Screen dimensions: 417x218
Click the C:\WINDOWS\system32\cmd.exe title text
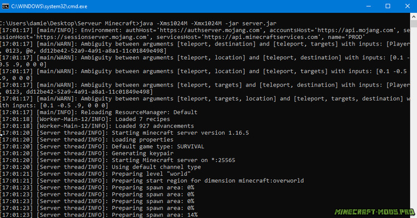49,6
